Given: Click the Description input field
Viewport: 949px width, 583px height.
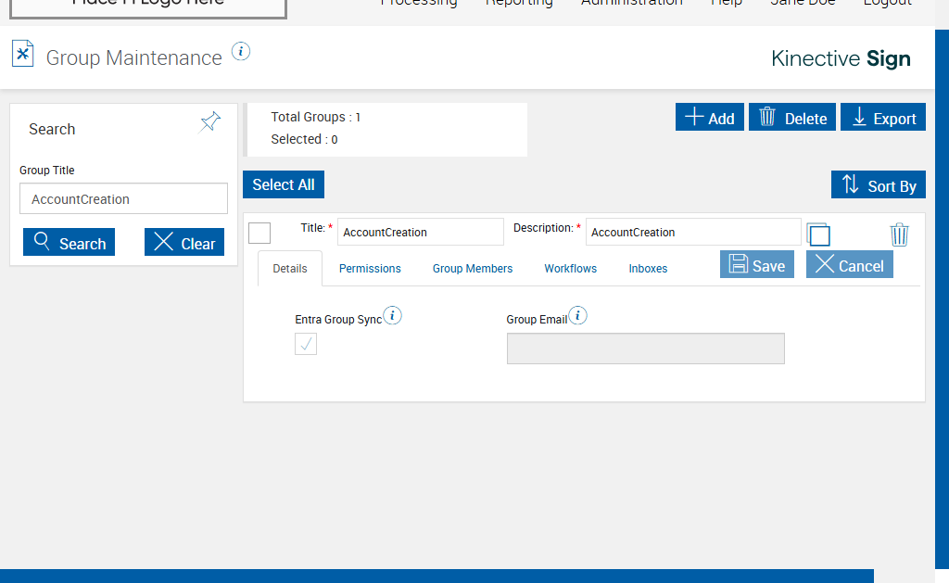Looking at the screenshot, I should pos(693,232).
